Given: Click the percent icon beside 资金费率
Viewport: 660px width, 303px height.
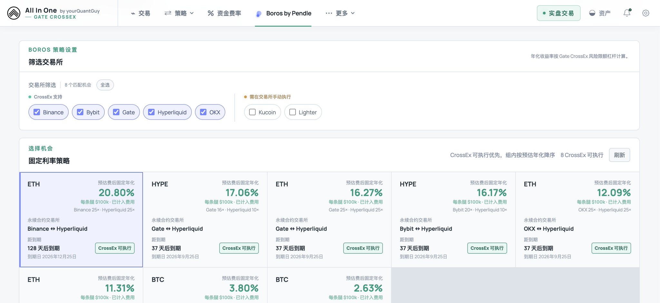Looking at the screenshot, I should [x=210, y=13].
